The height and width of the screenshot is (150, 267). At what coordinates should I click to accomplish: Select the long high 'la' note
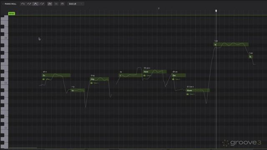coord(231,45)
